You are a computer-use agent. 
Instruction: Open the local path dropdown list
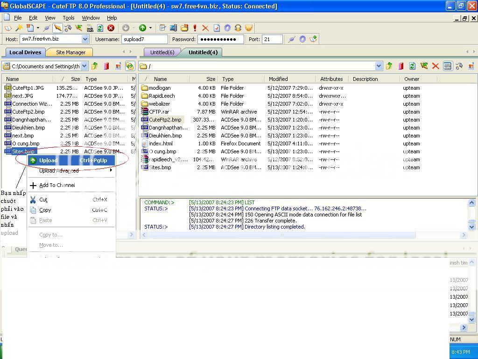(84, 66)
